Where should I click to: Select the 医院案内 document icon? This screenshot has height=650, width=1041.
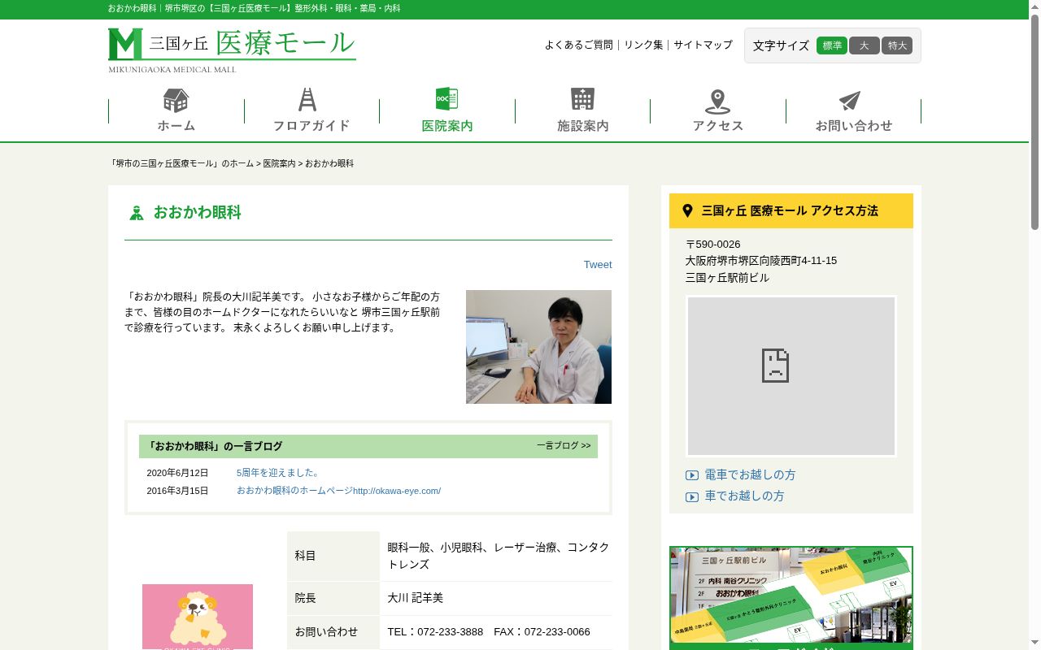[446, 99]
